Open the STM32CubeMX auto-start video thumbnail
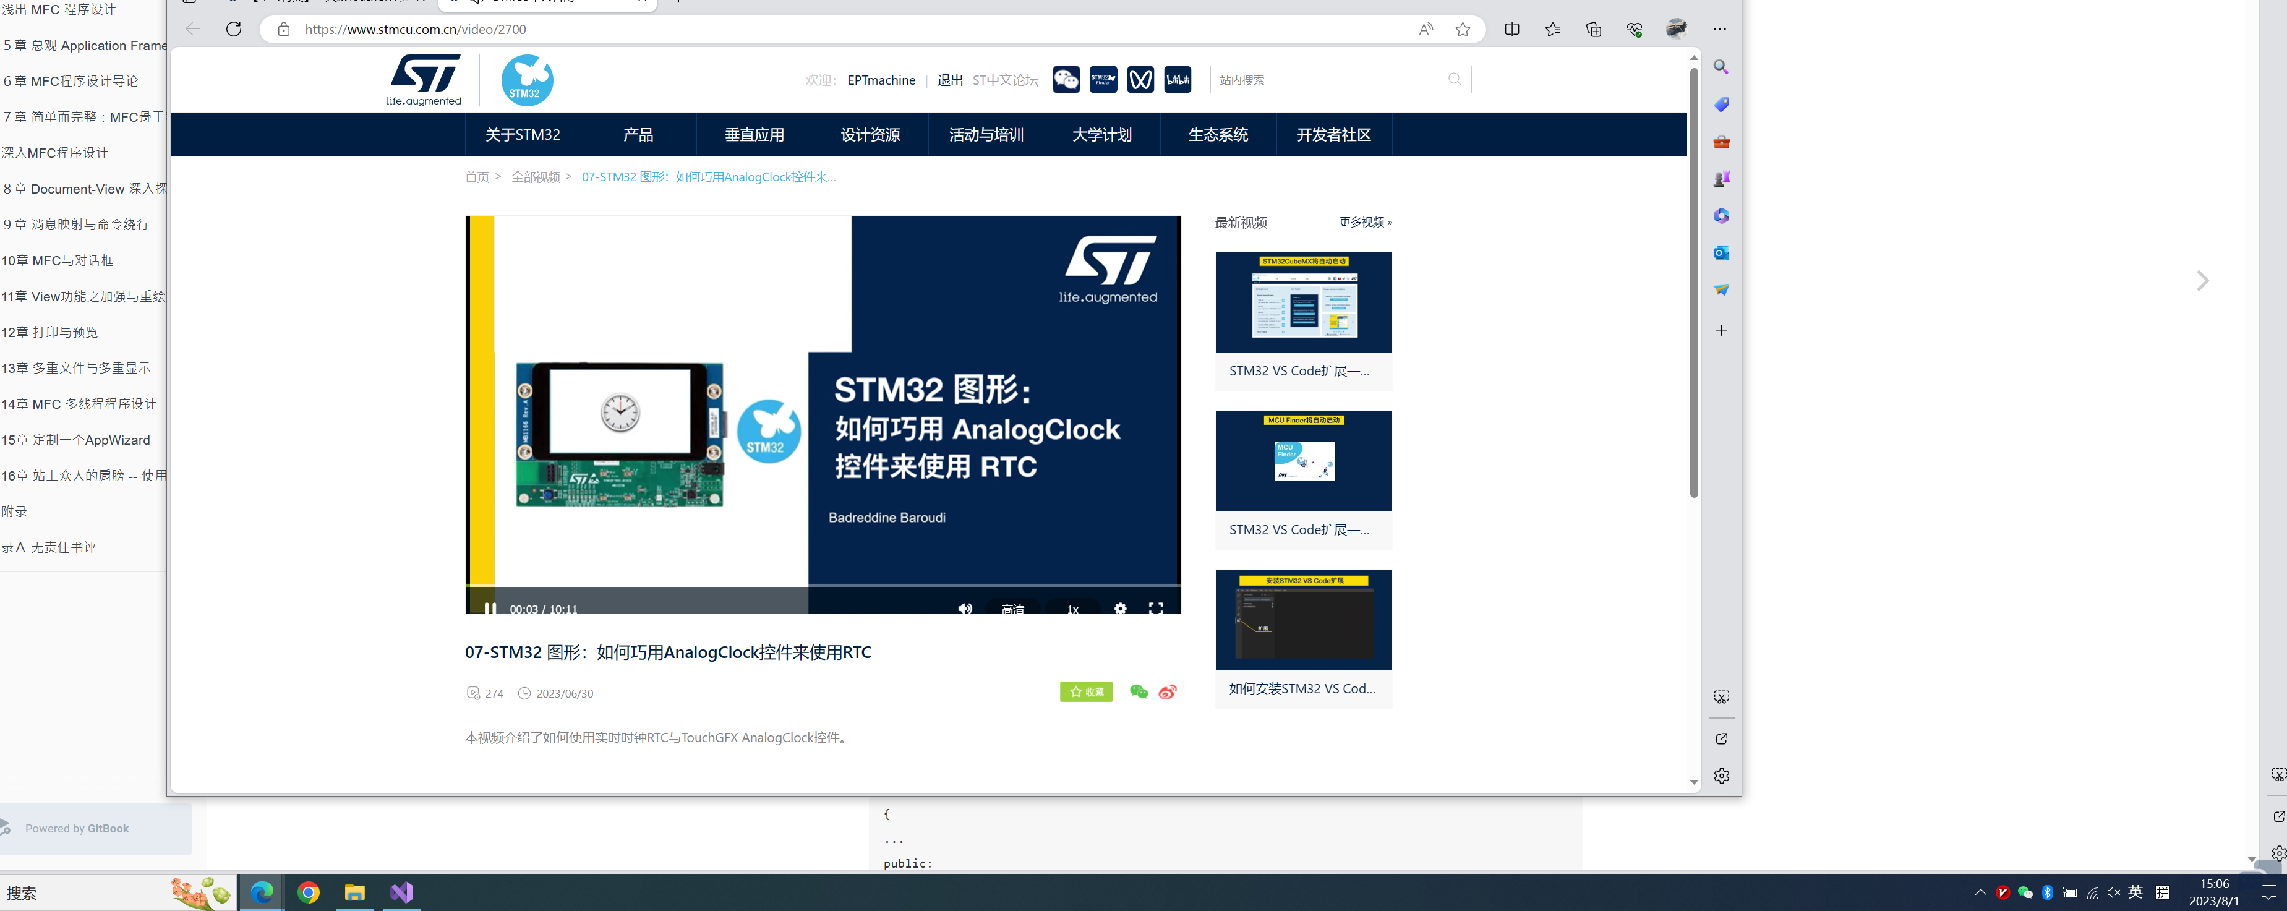2287x911 pixels. [x=1303, y=302]
